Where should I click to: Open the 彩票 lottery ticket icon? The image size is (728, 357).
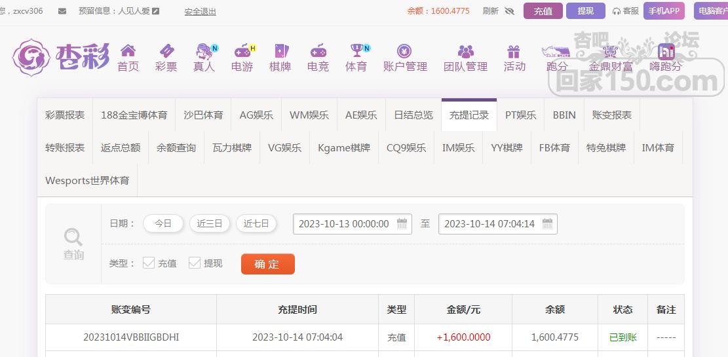166,50
